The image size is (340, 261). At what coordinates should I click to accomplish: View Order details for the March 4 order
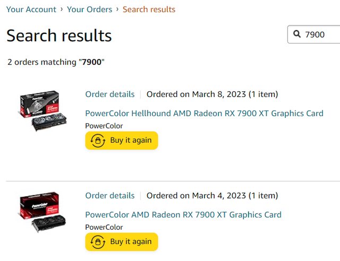point(110,196)
